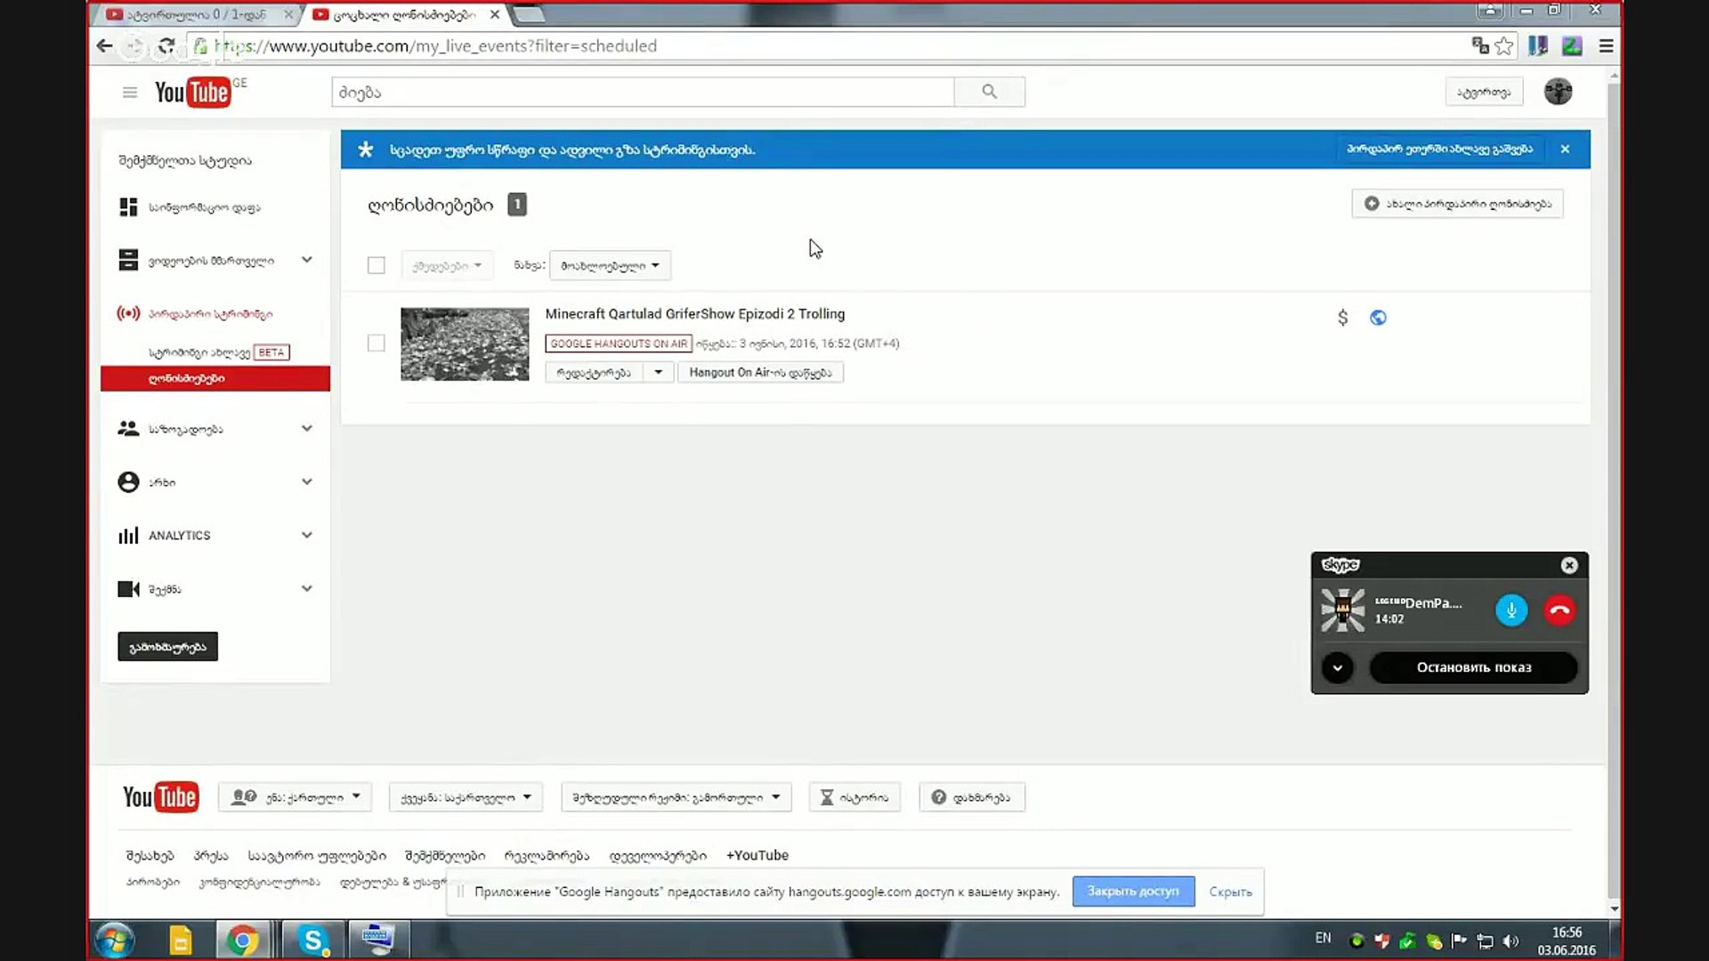Expand the Skype widget options chevron
1709x961 pixels.
(x=1337, y=667)
